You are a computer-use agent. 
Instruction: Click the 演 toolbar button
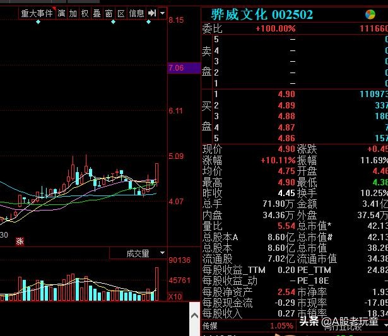[x=61, y=13]
